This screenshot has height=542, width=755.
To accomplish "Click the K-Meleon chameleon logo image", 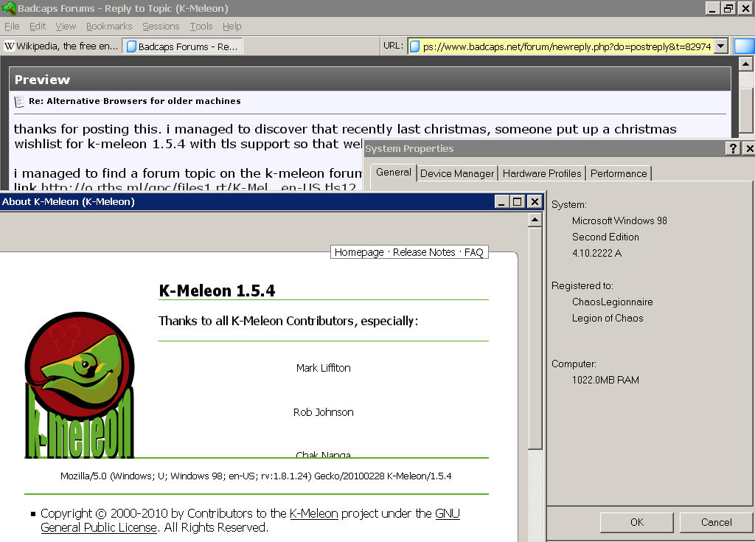I will pyautogui.click(x=80, y=384).
